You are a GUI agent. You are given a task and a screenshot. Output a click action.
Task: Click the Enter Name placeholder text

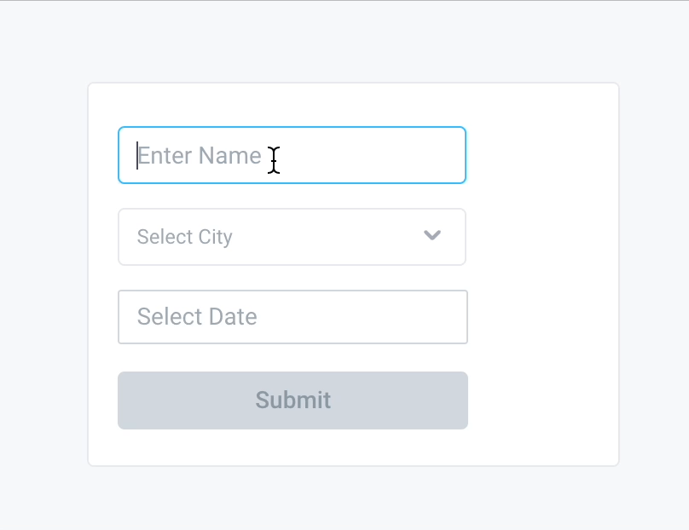199,155
